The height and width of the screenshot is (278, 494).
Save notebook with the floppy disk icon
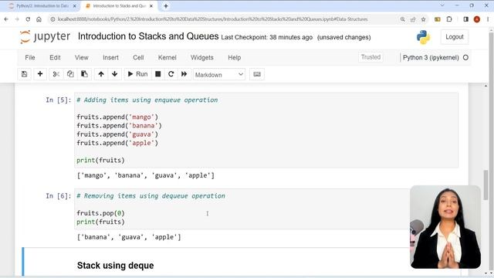[x=24, y=74]
